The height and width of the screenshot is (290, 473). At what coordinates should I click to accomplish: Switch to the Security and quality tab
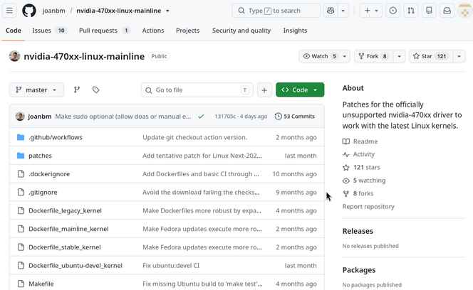(241, 31)
